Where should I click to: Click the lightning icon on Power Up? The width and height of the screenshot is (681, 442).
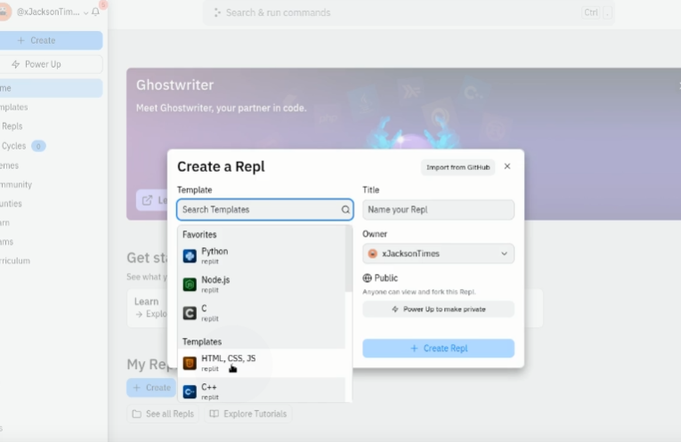16,64
